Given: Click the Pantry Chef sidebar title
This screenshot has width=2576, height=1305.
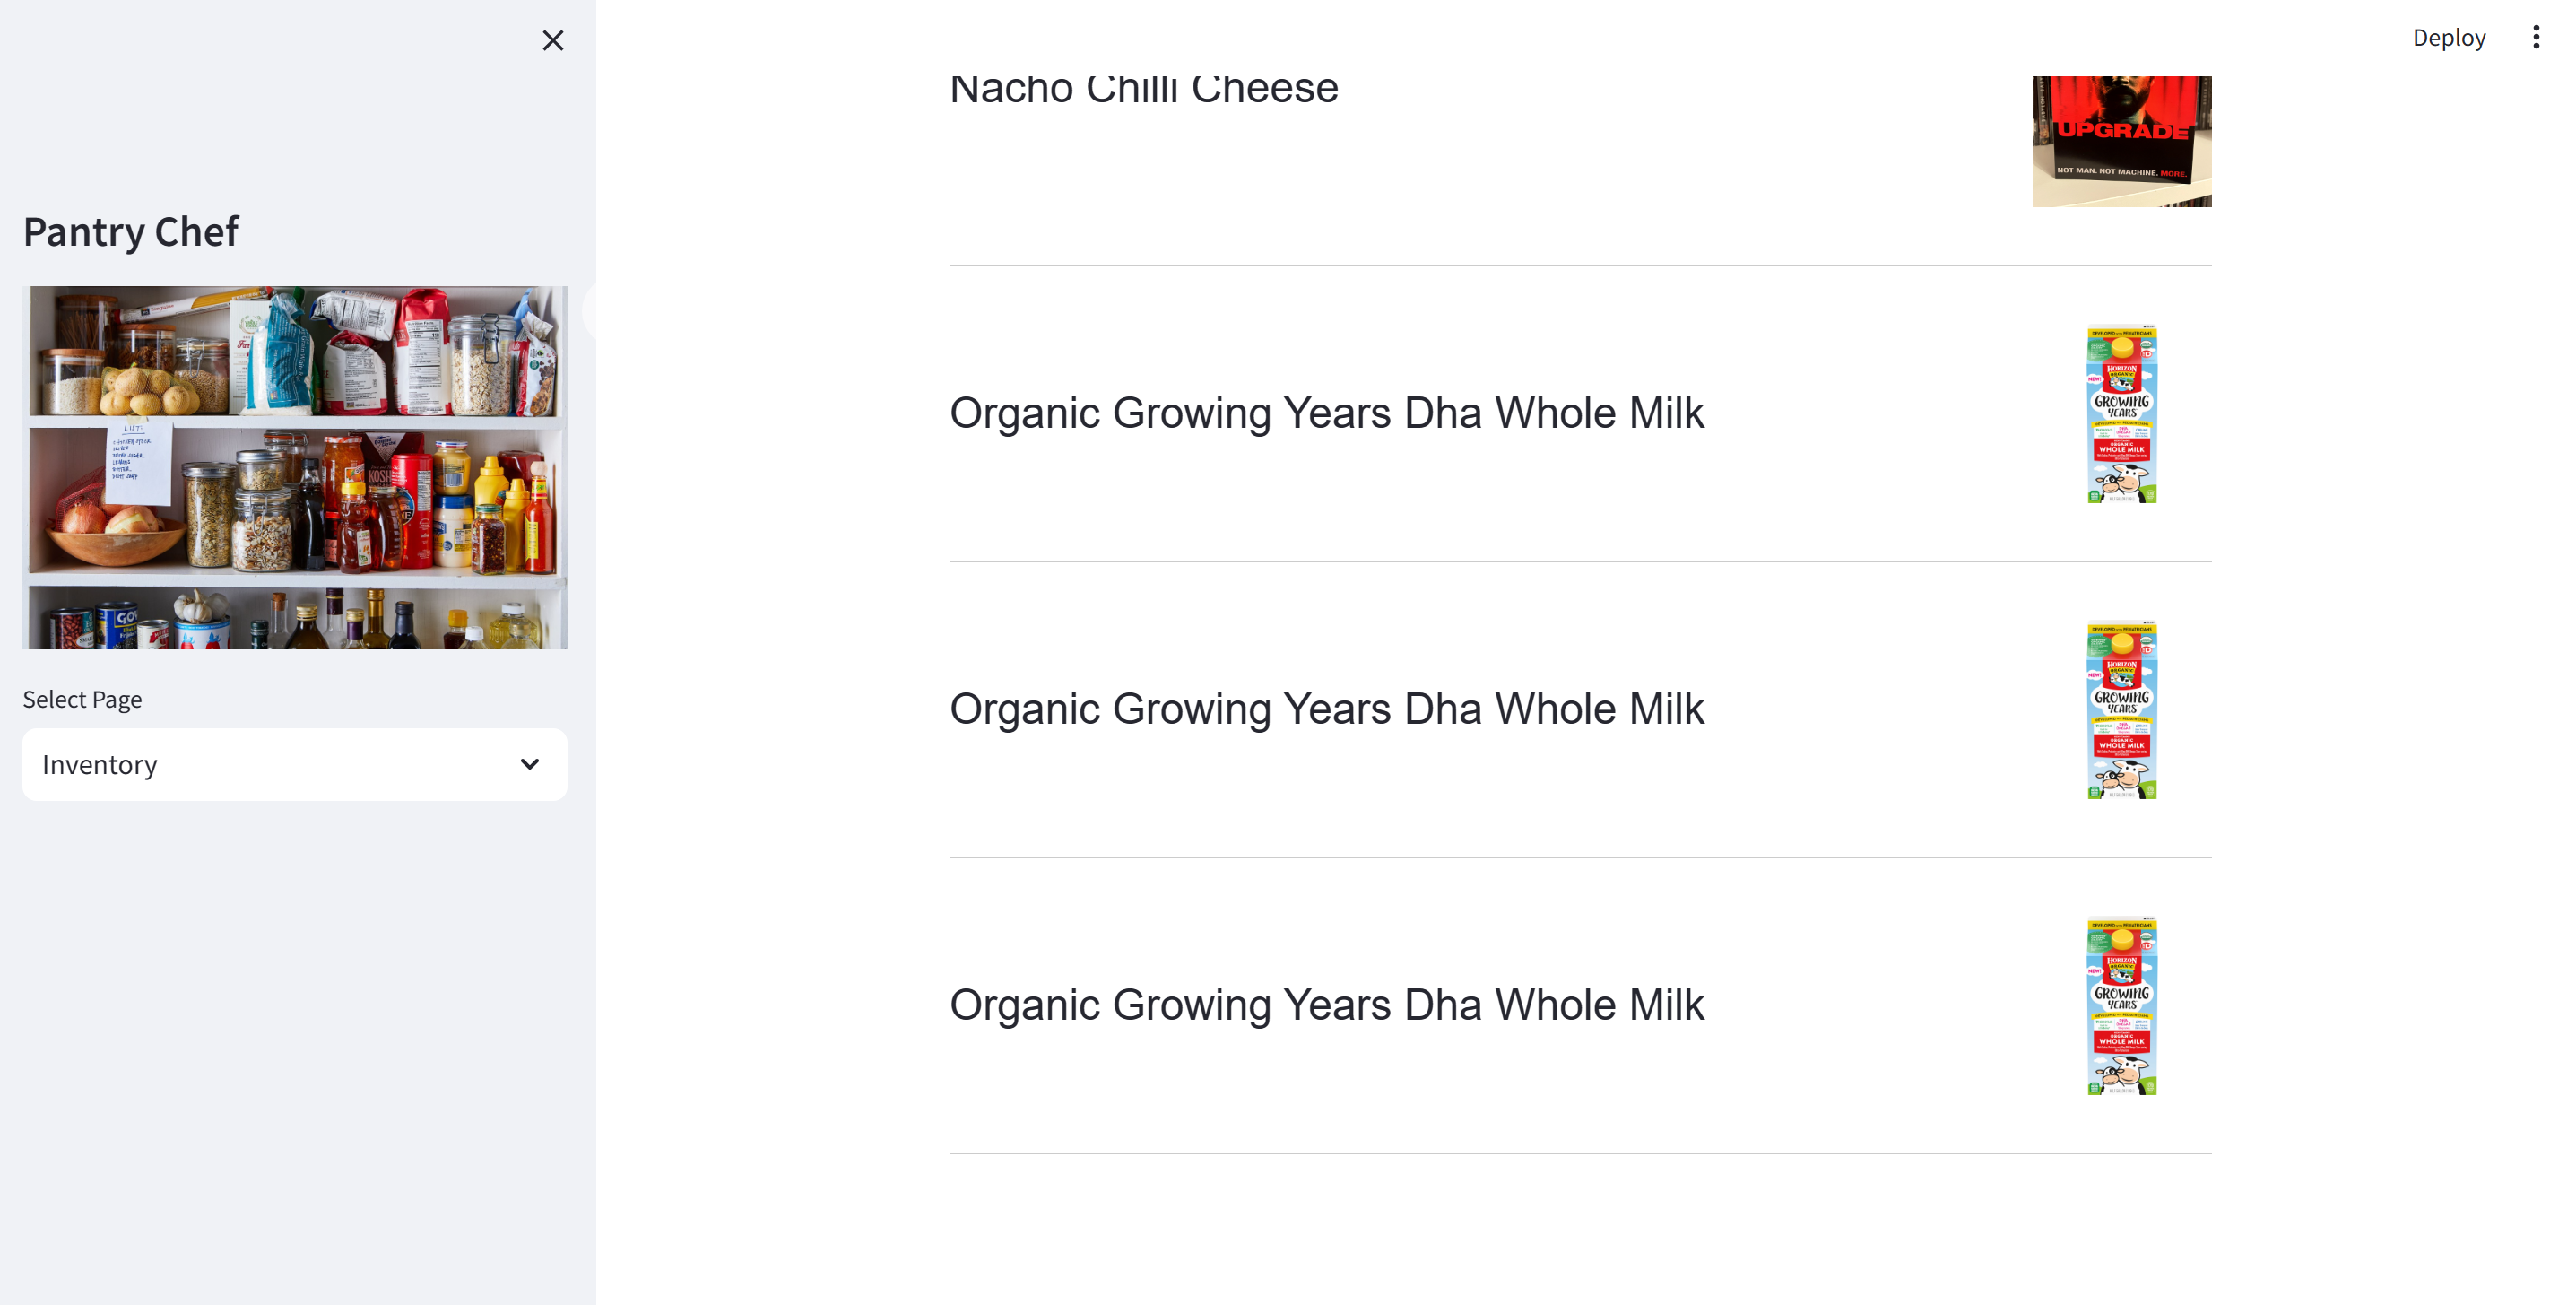Looking at the screenshot, I should coord(131,232).
